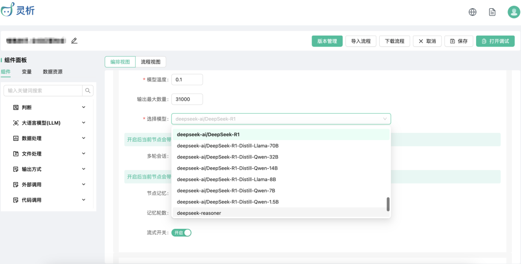Select DeepSeek-R1-Distill-Qwen-7B option
The image size is (521, 264).
(281, 191)
